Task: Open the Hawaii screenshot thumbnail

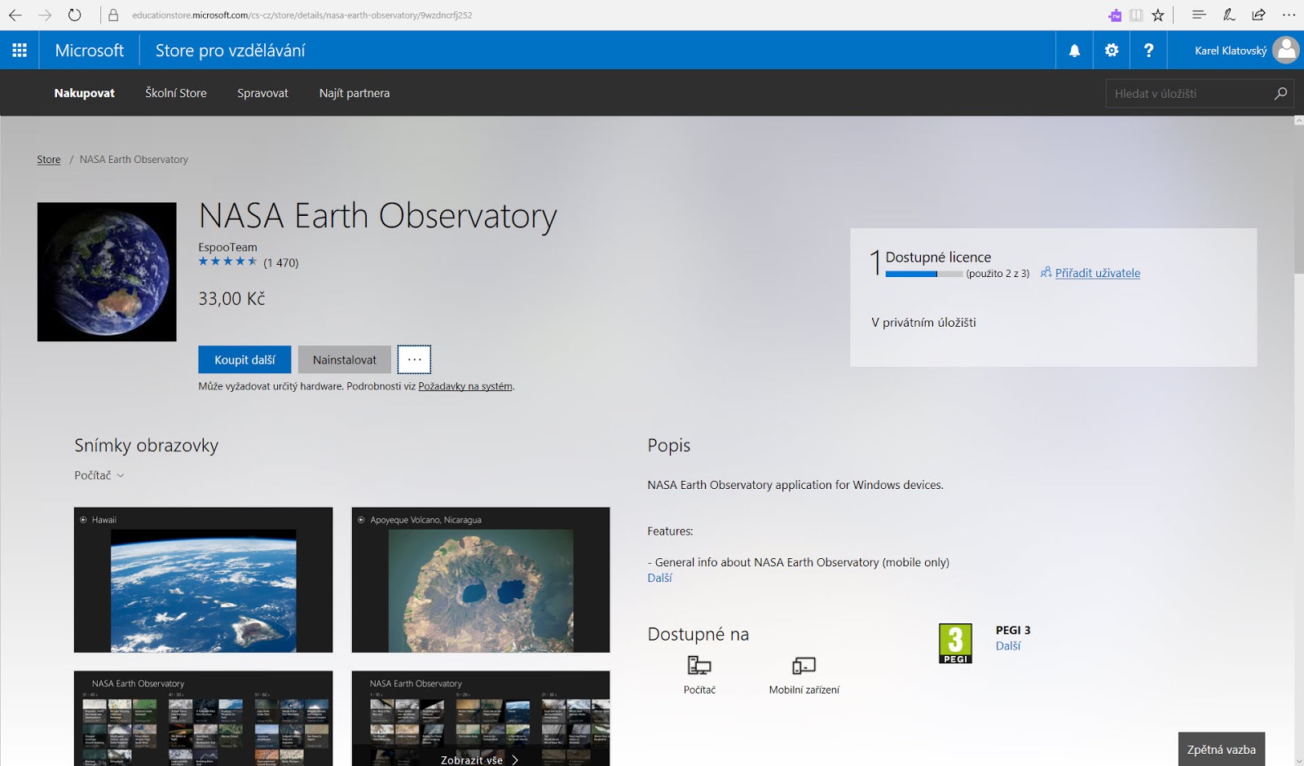Action: (x=203, y=579)
